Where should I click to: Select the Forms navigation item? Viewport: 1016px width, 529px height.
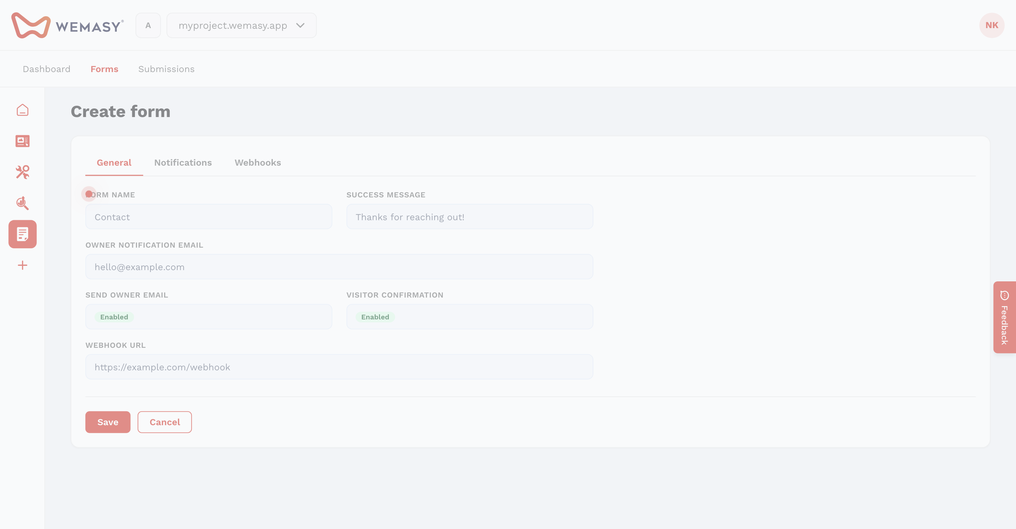coord(104,69)
